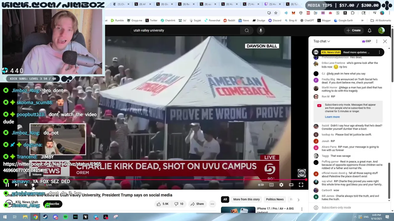The image size is (394, 221).
Task: Select the Politics News chip
Action: 275,200
